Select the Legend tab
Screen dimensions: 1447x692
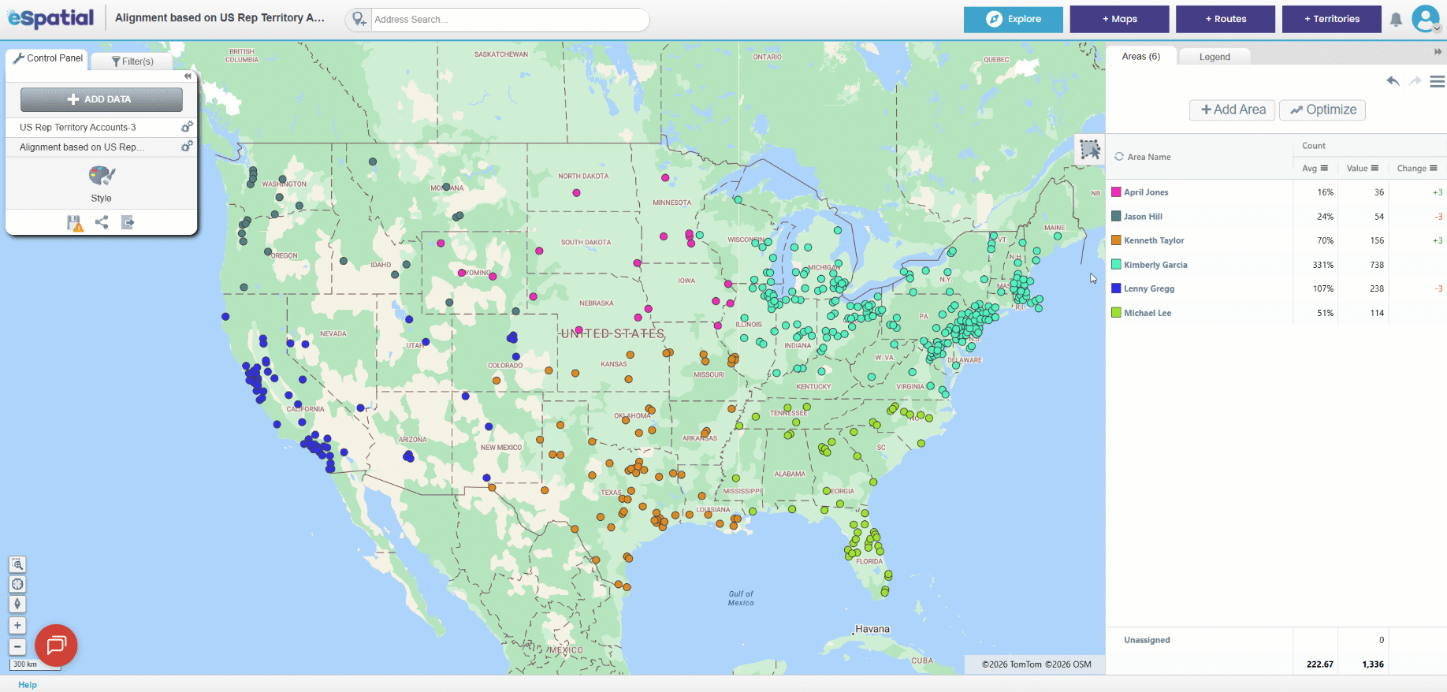1215,57
